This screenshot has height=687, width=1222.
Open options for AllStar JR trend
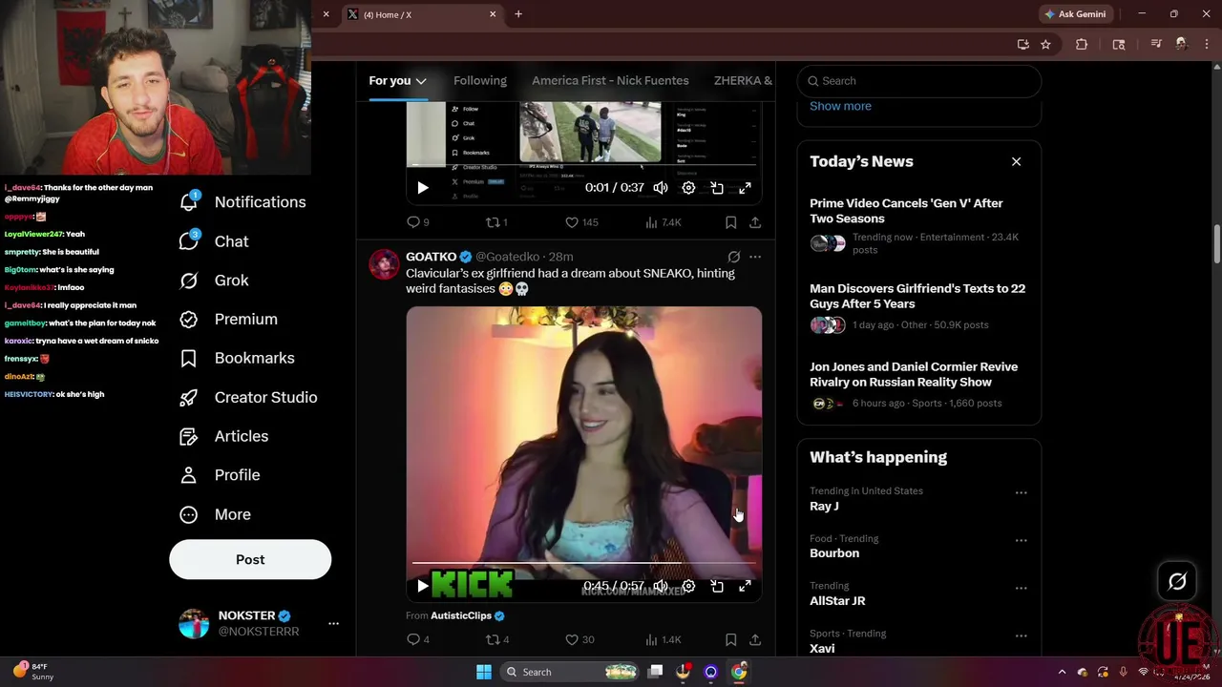click(x=1021, y=589)
